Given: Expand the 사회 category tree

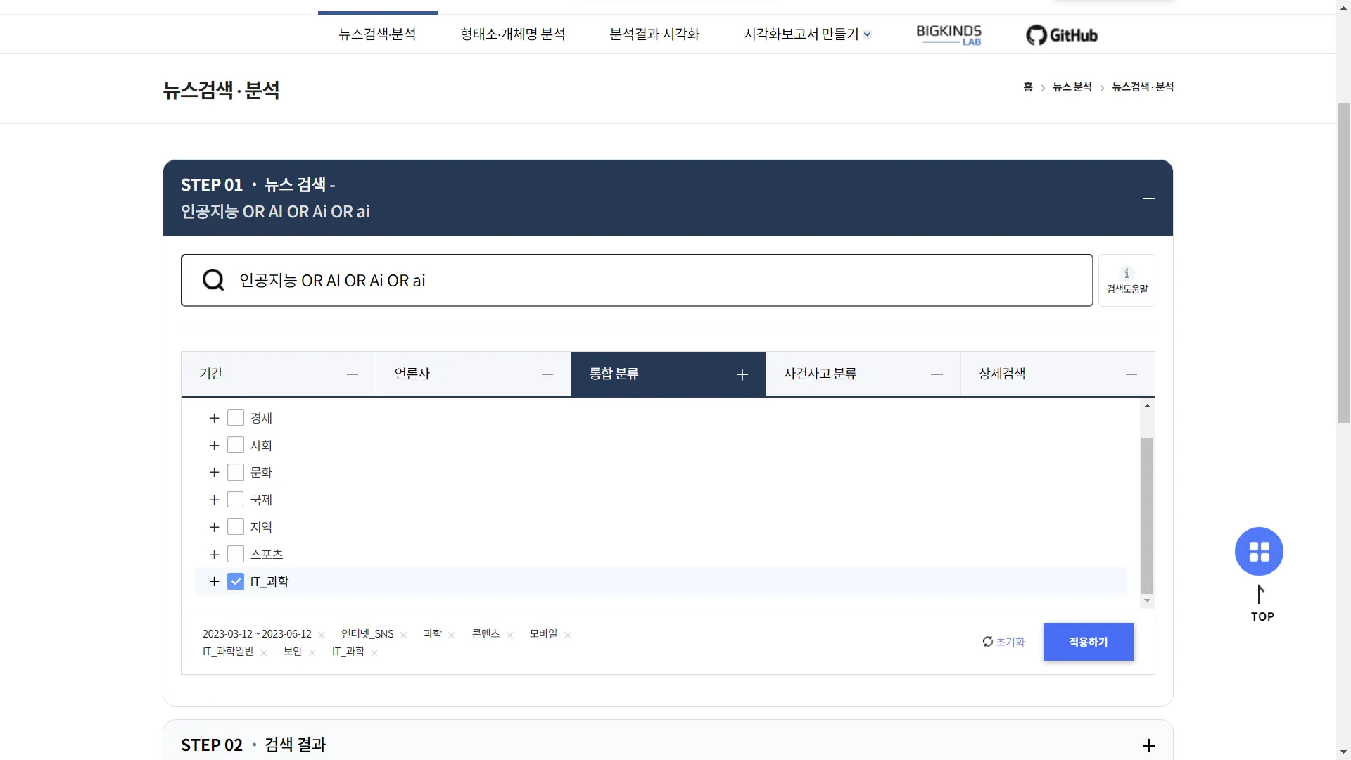Looking at the screenshot, I should pyautogui.click(x=215, y=445).
